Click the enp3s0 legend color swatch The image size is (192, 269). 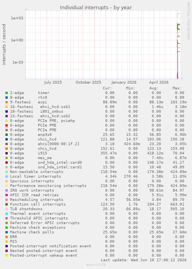pyautogui.click(x=7, y=135)
